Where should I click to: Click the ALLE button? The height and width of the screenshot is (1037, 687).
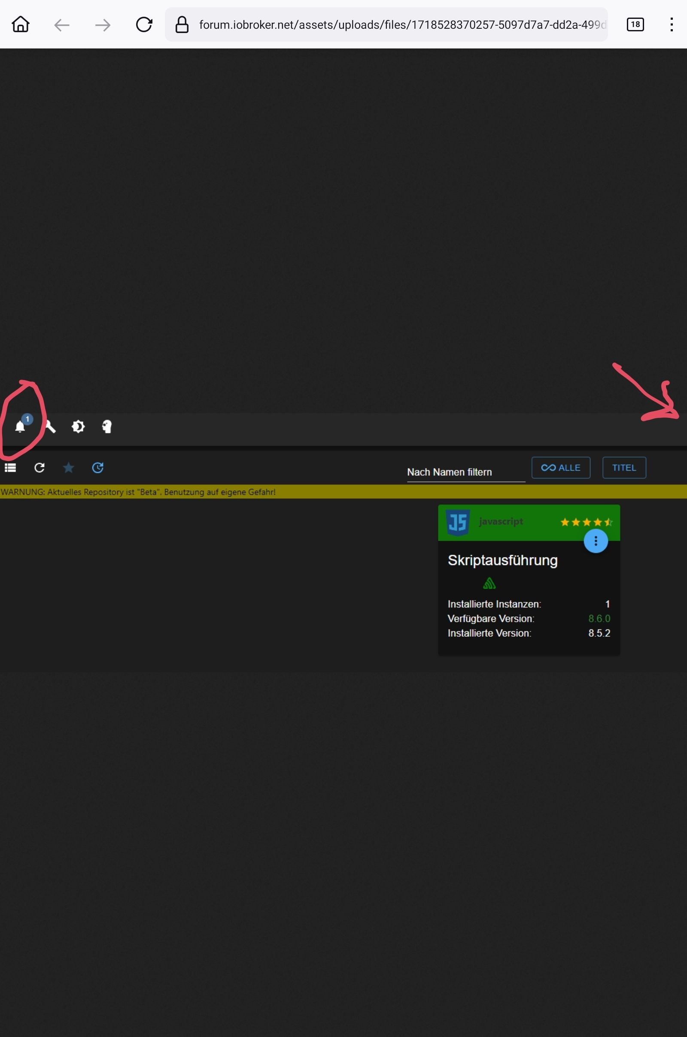click(x=561, y=468)
